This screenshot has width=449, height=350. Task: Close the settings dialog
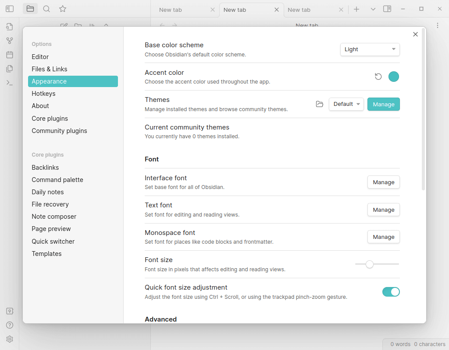click(x=415, y=35)
